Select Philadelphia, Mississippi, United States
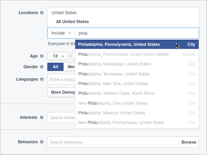The image size is (207, 155). click(x=137, y=64)
